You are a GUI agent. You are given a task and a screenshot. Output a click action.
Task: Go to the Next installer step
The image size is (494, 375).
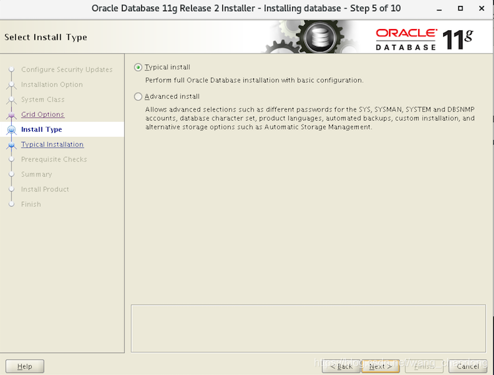[381, 366]
